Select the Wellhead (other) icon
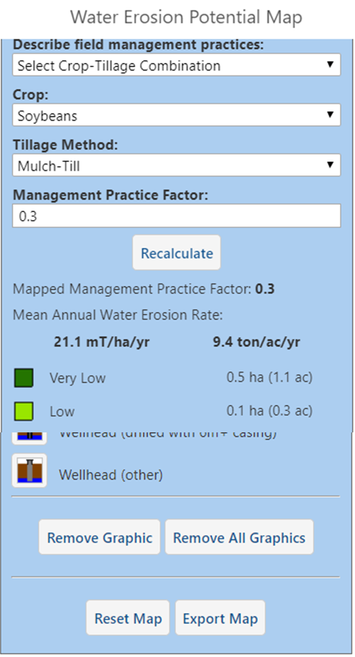 click(29, 470)
